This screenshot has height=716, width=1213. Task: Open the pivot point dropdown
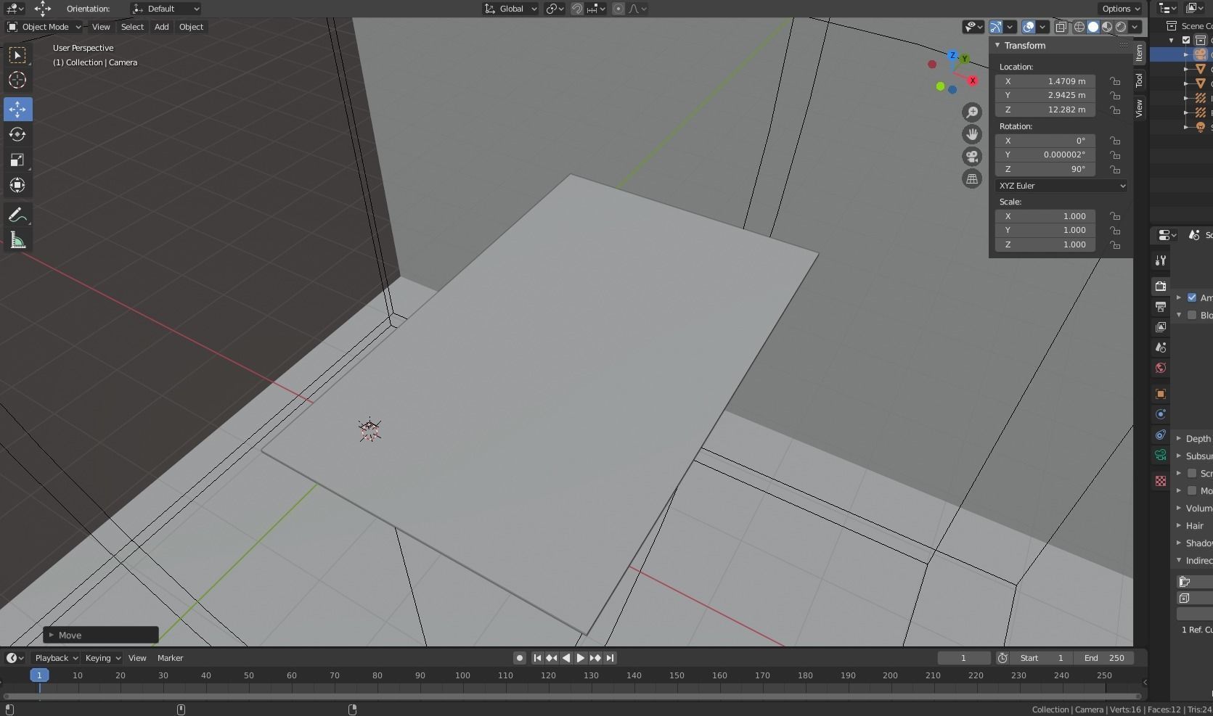tap(555, 9)
